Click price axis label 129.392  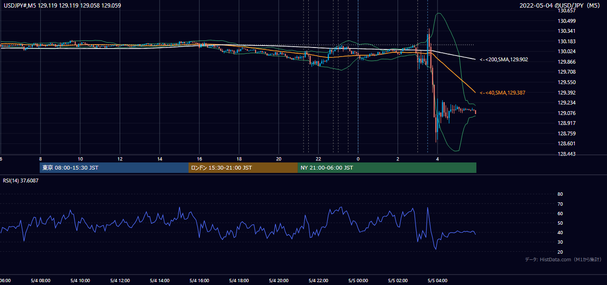click(567, 93)
